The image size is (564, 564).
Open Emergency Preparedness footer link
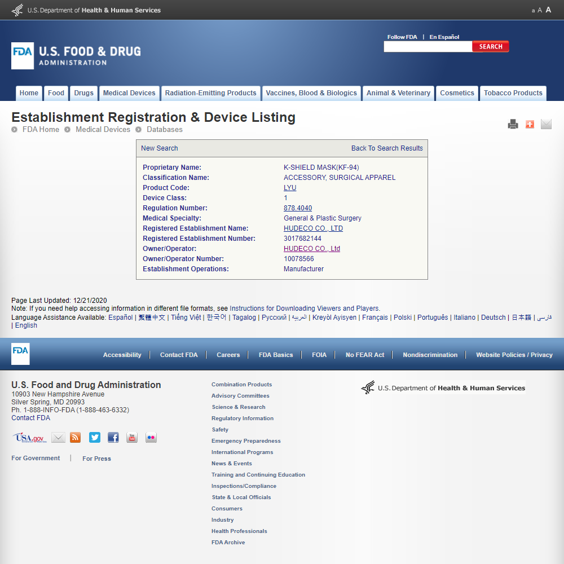click(246, 440)
